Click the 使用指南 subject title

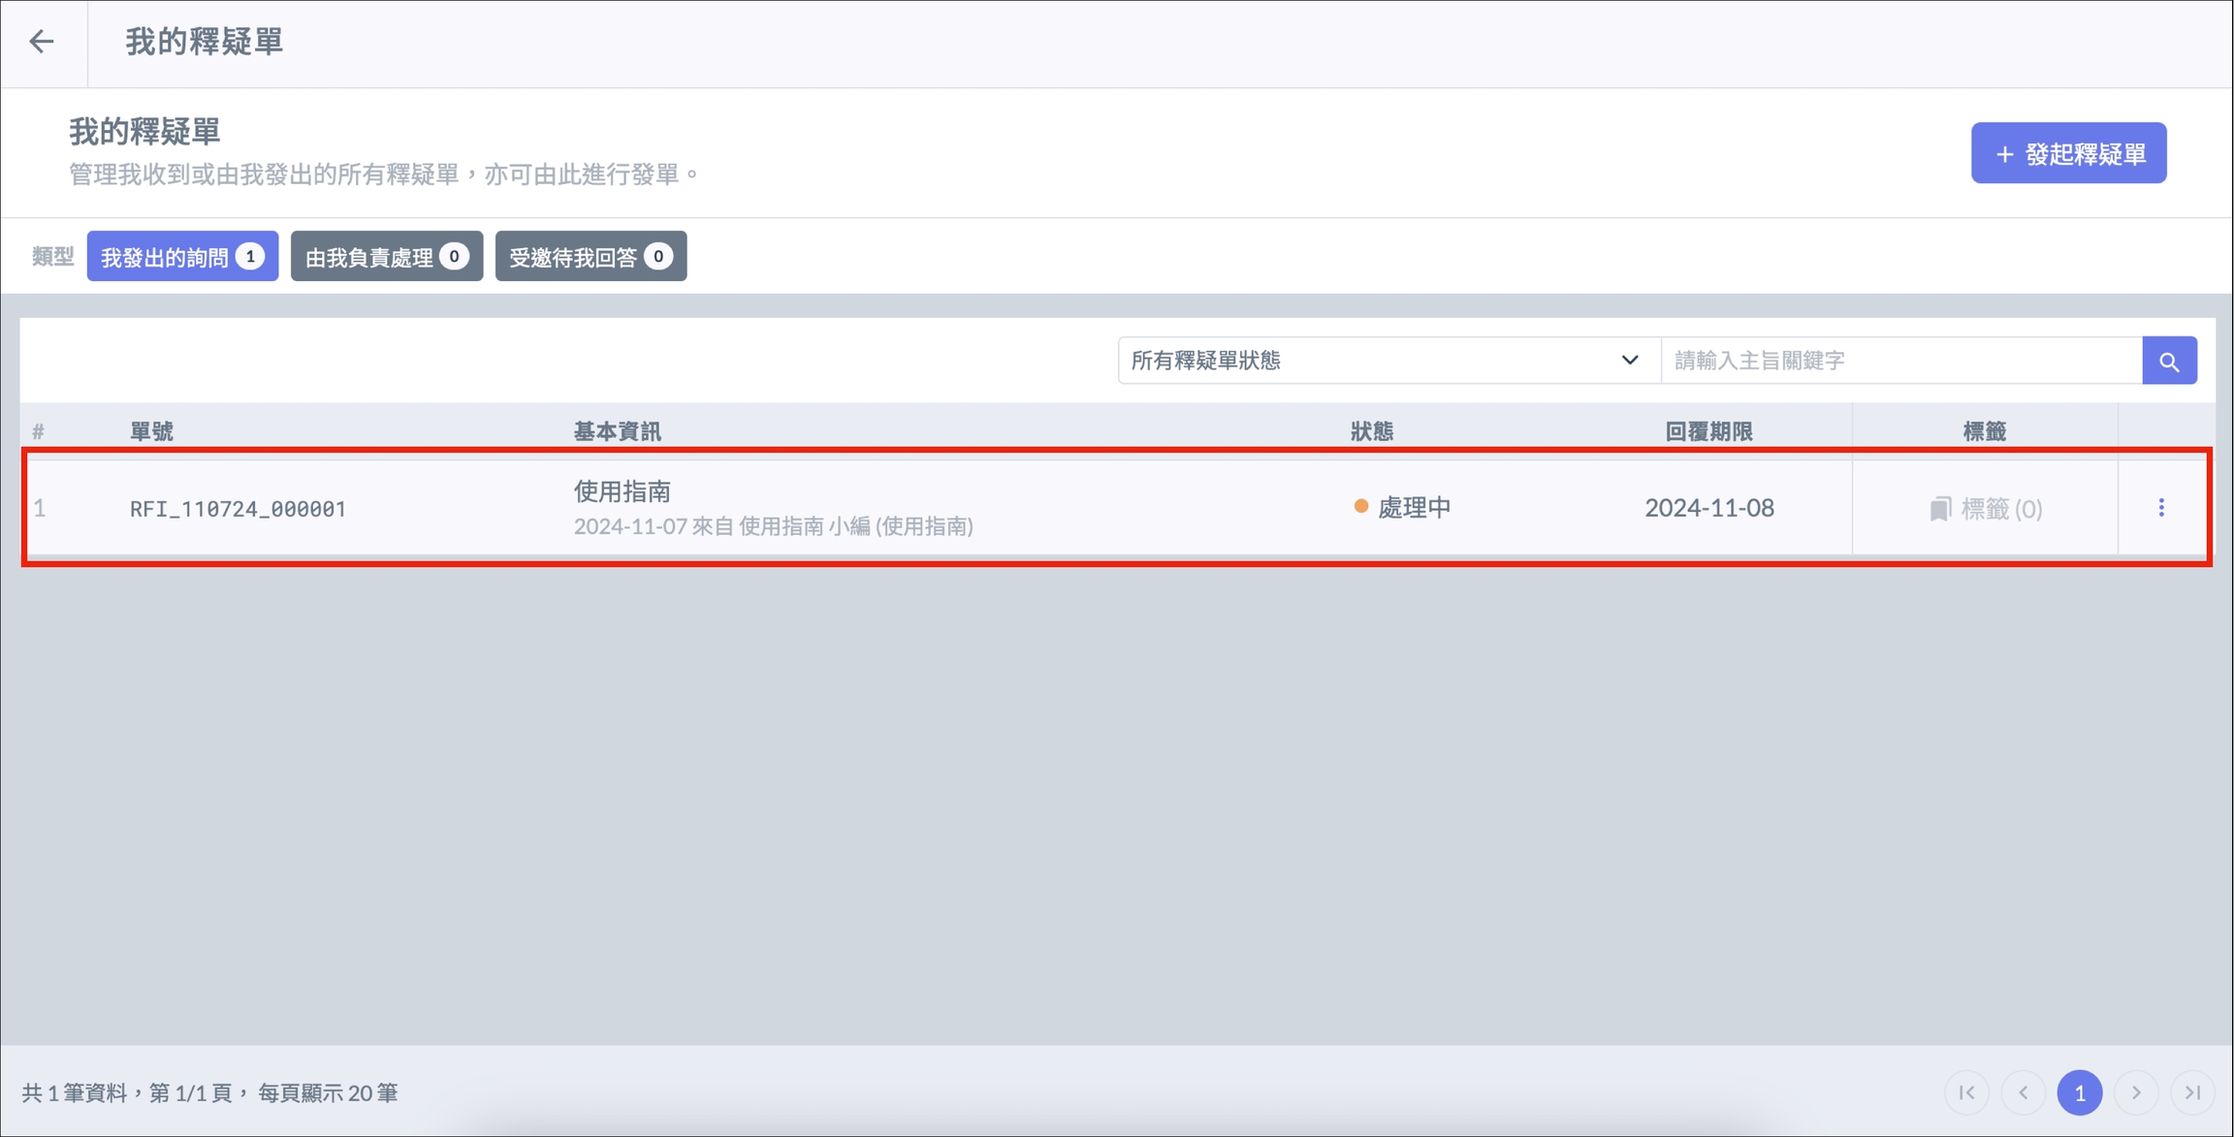point(622,491)
